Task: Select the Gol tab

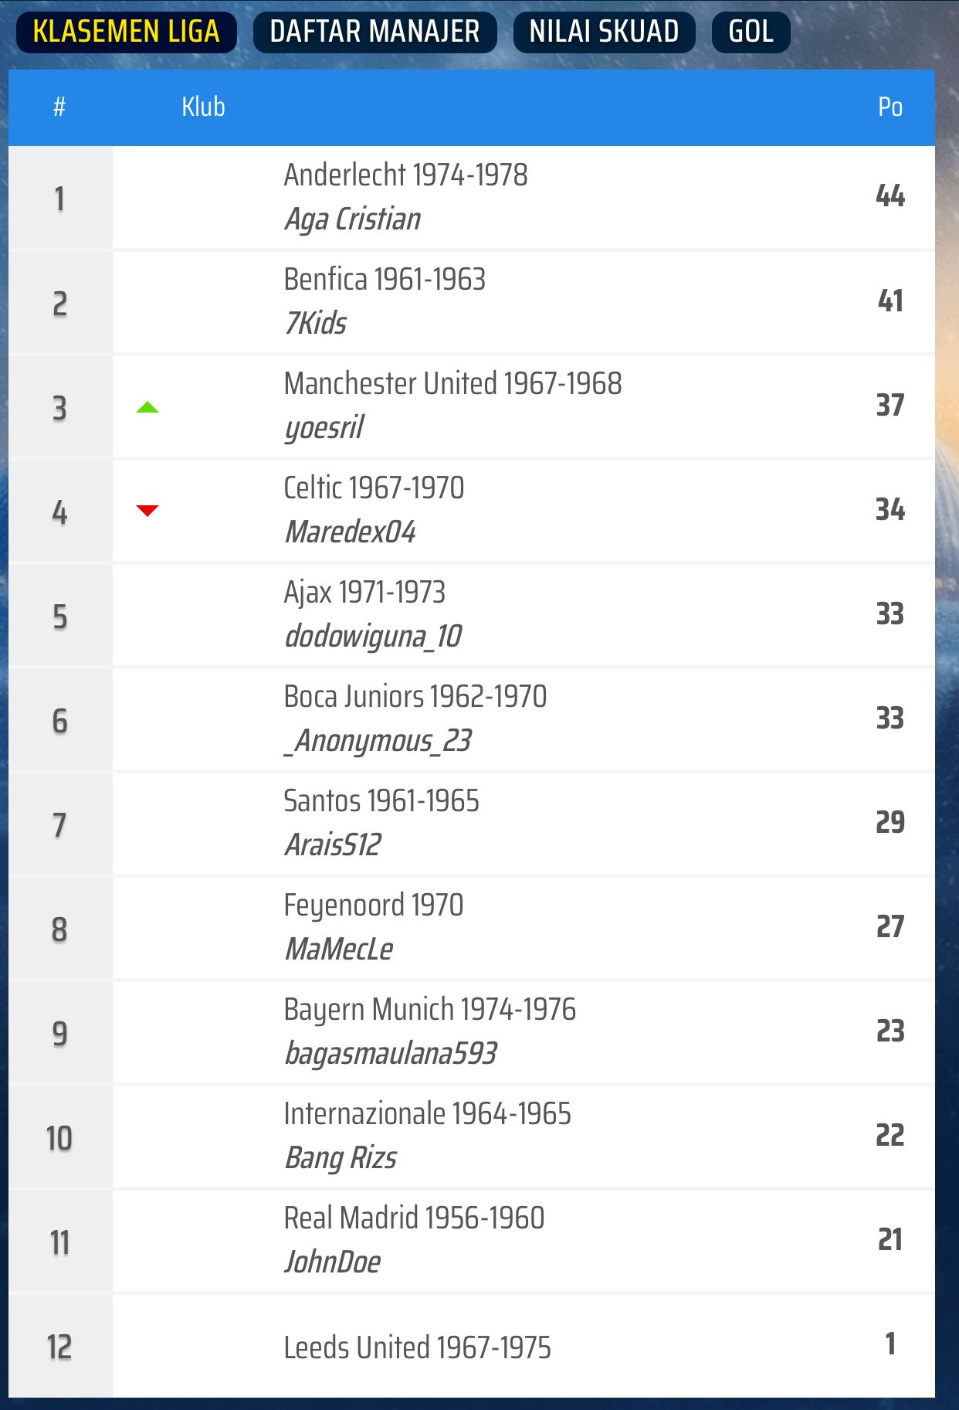Action: coord(751,32)
